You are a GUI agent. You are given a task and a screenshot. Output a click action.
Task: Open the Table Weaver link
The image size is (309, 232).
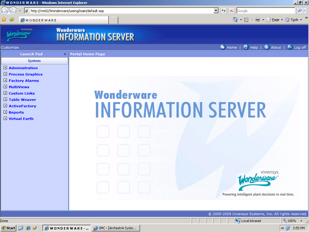(x=22, y=100)
